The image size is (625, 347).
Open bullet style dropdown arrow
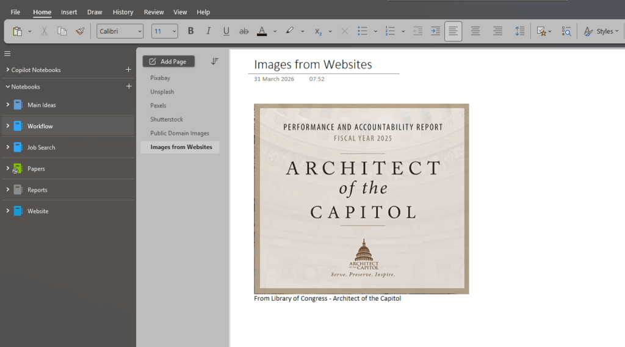375,31
